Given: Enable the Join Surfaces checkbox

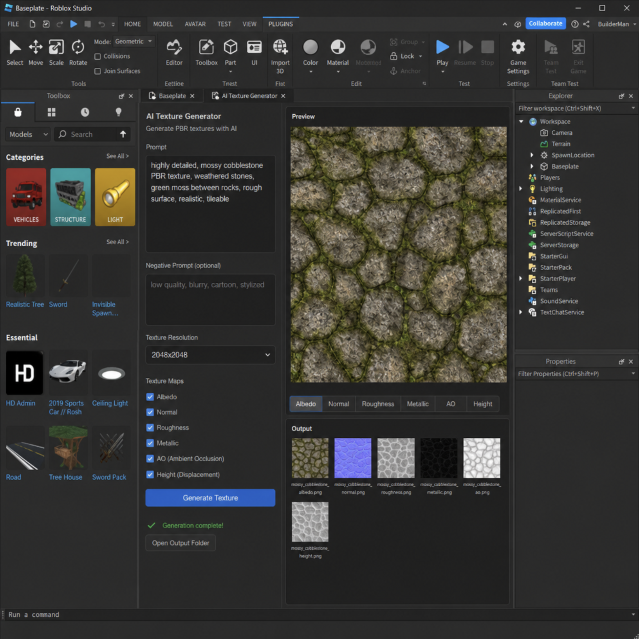Looking at the screenshot, I should click(97, 71).
